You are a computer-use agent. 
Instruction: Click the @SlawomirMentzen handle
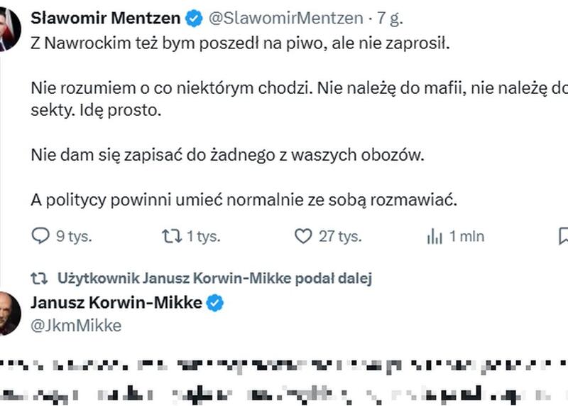(286, 18)
